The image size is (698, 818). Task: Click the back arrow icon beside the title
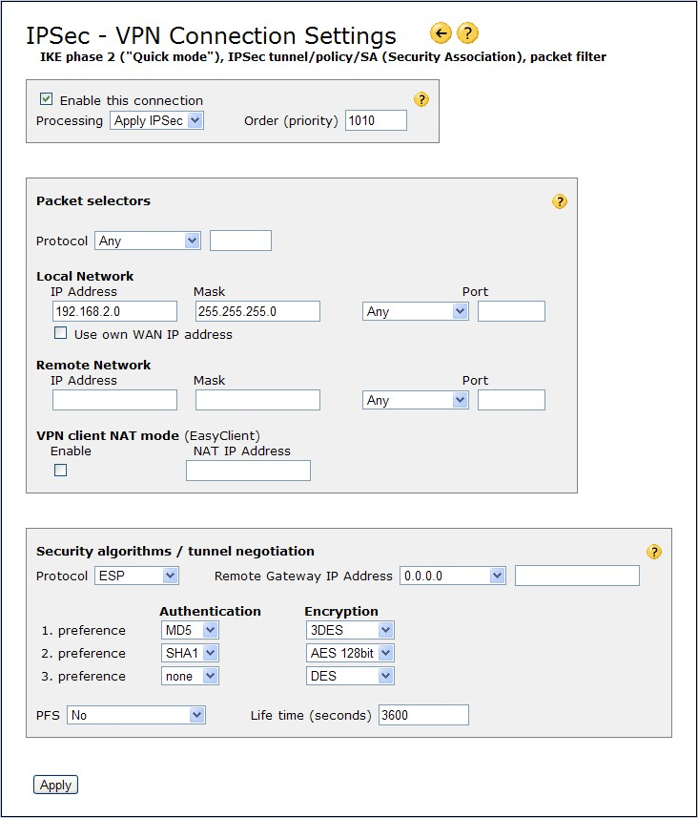[x=441, y=33]
